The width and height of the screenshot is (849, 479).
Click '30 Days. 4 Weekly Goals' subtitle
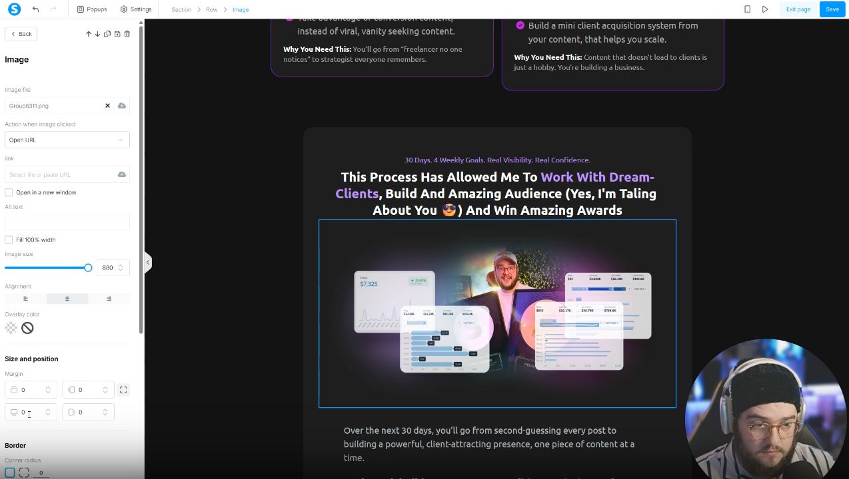click(x=497, y=160)
